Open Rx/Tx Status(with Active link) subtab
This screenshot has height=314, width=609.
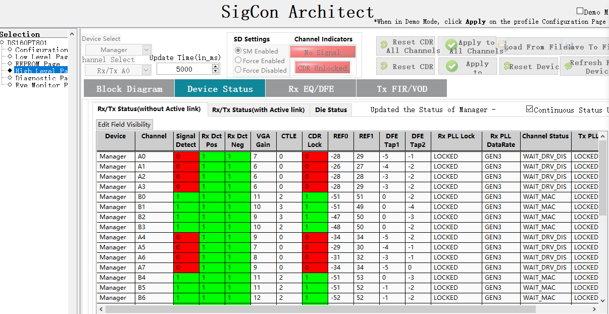259,110
